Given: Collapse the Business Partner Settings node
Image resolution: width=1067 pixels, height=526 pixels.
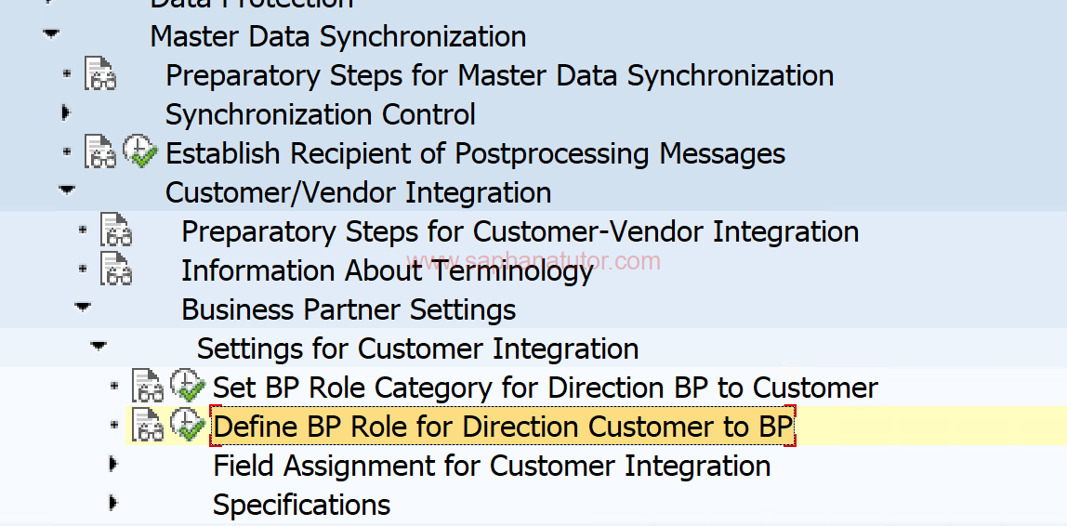Looking at the screenshot, I should 83,308.
